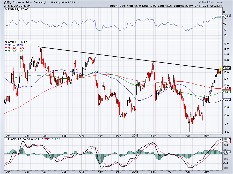Click the 0.4 label on MACD axis
The height and width of the screenshot is (174, 233).
coord(226,145)
